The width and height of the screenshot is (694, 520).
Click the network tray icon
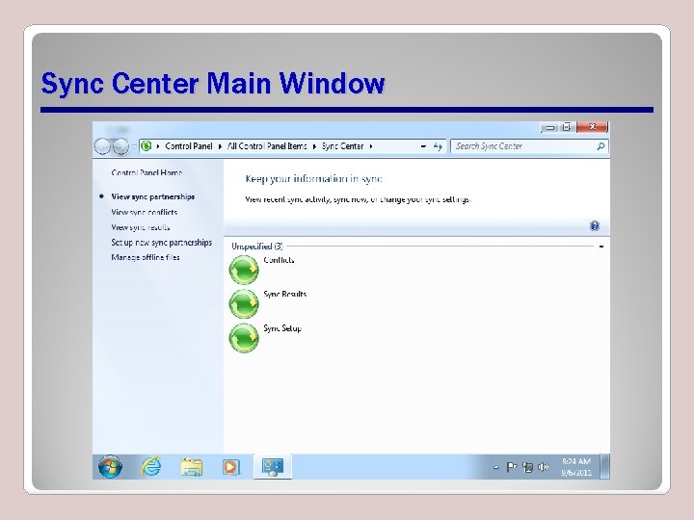(527, 467)
